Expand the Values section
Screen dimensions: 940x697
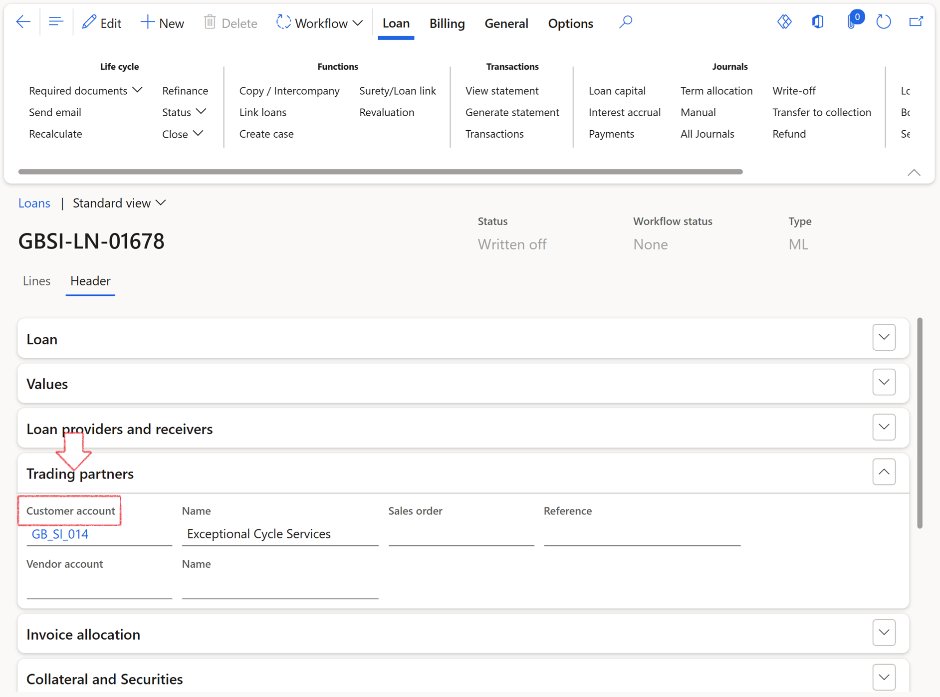point(884,383)
